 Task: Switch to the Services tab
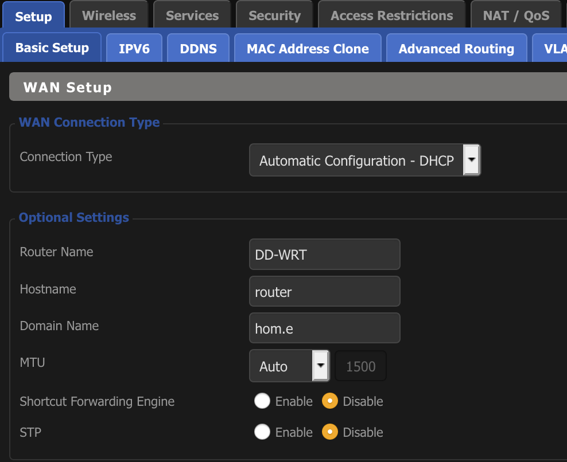pos(192,15)
